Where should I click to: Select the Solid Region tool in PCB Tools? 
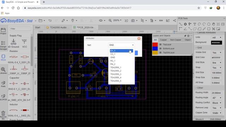199,29
